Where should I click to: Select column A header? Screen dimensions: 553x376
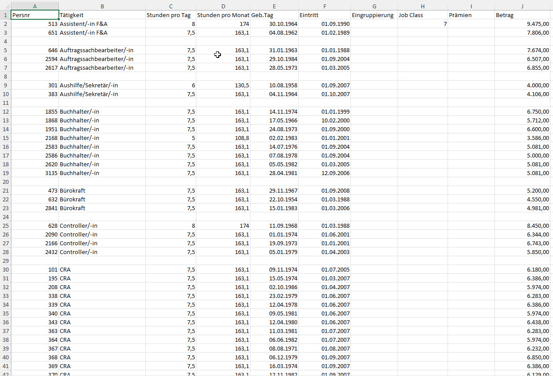point(35,6)
